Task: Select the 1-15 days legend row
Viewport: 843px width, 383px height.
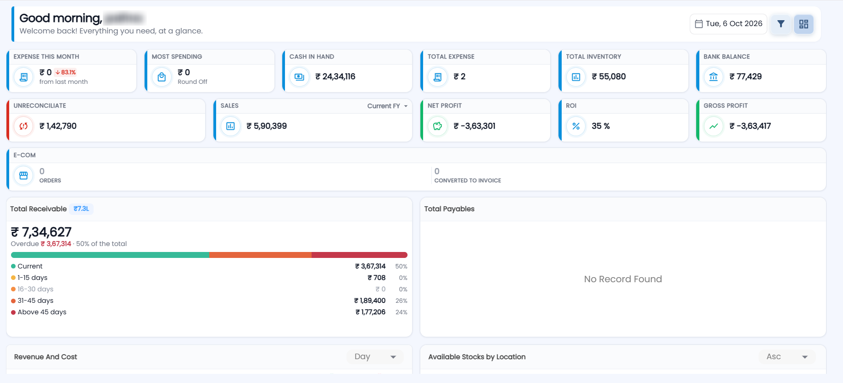Action: click(209, 278)
